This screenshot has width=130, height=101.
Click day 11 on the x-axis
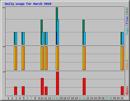pos(46,98)
